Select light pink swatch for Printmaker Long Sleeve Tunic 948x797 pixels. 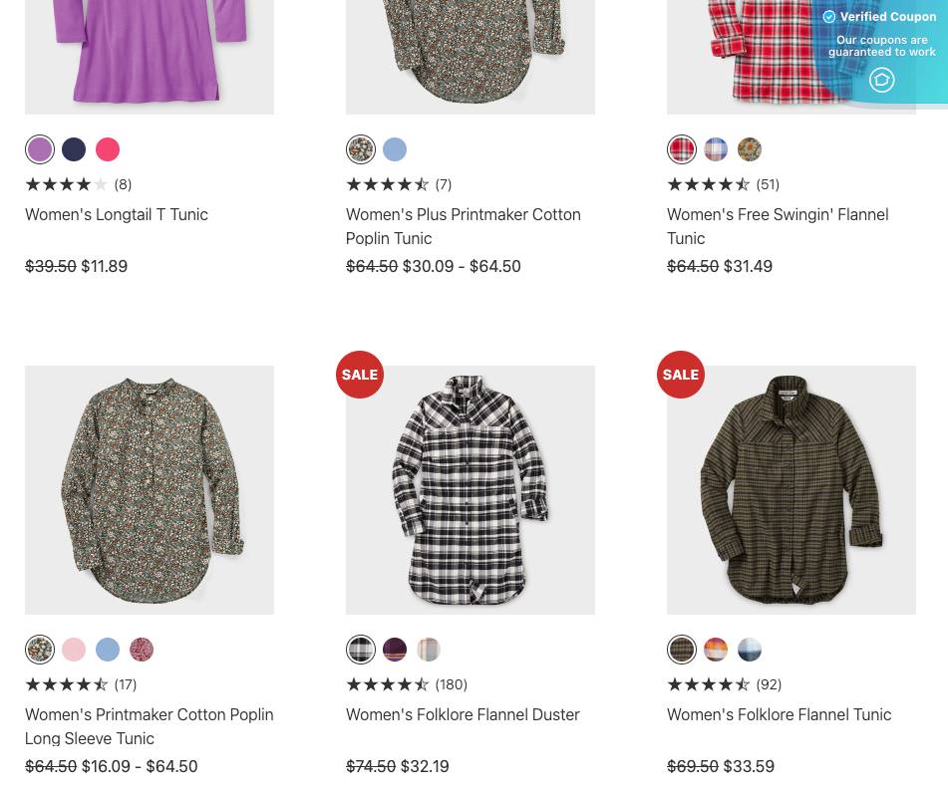point(74,650)
